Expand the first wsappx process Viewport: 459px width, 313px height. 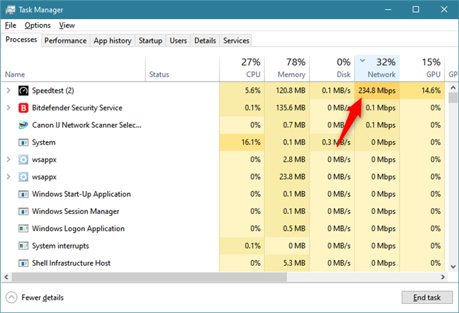[8, 159]
